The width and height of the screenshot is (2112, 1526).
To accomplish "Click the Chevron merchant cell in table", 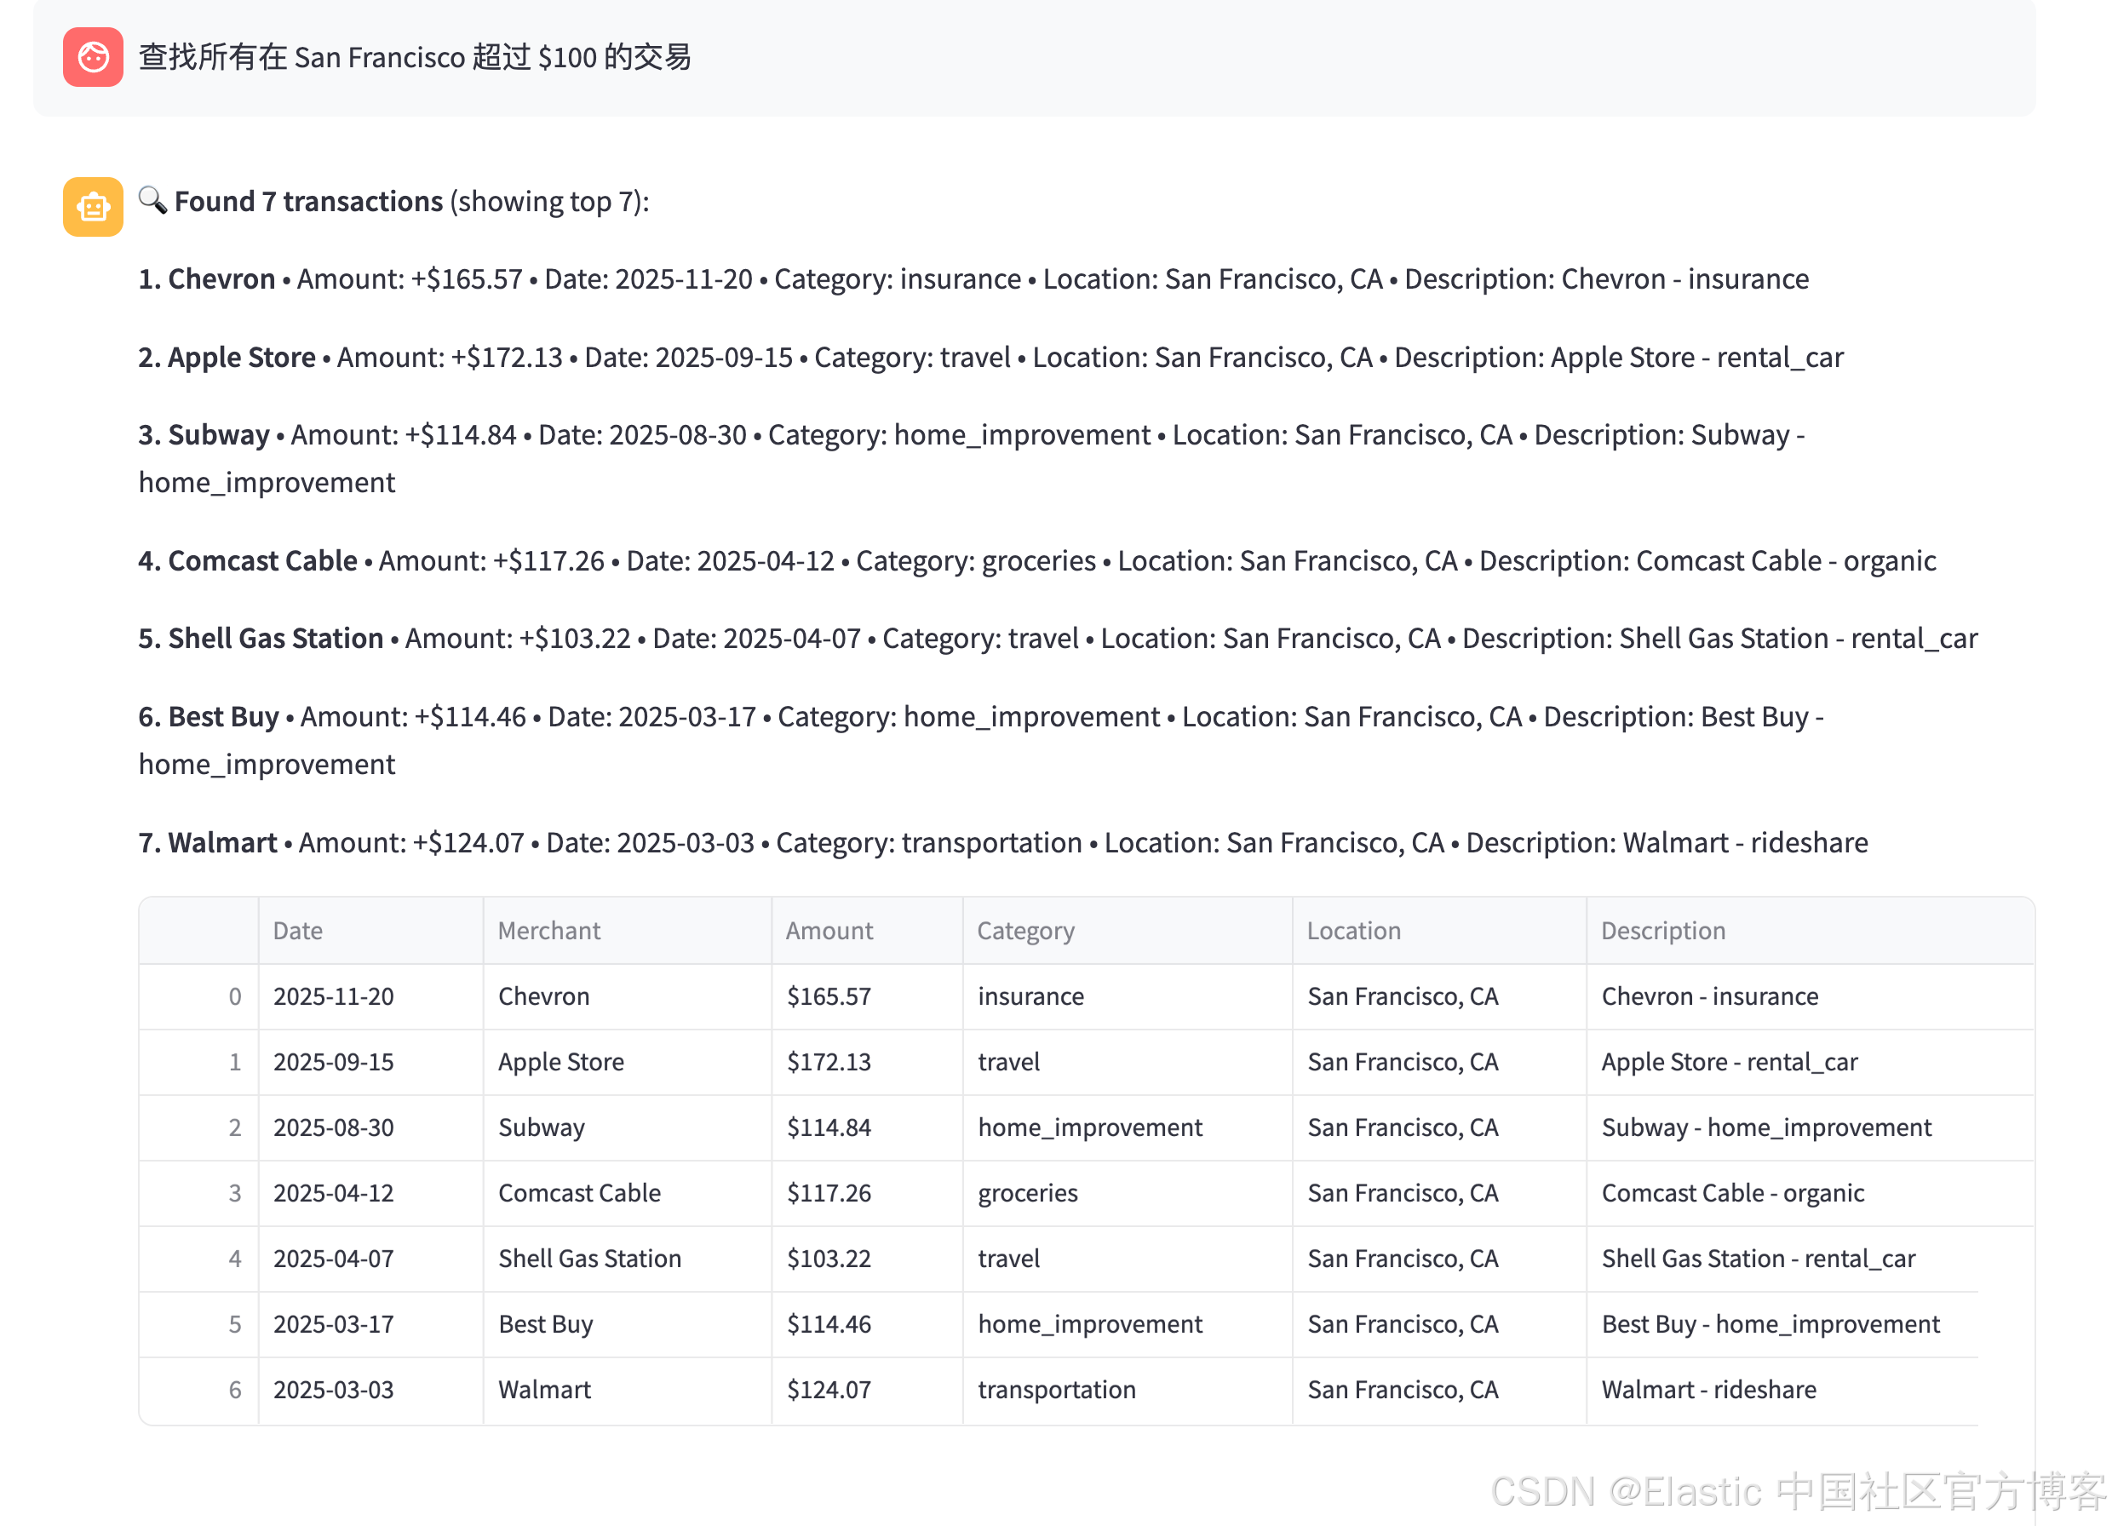I will [628, 997].
